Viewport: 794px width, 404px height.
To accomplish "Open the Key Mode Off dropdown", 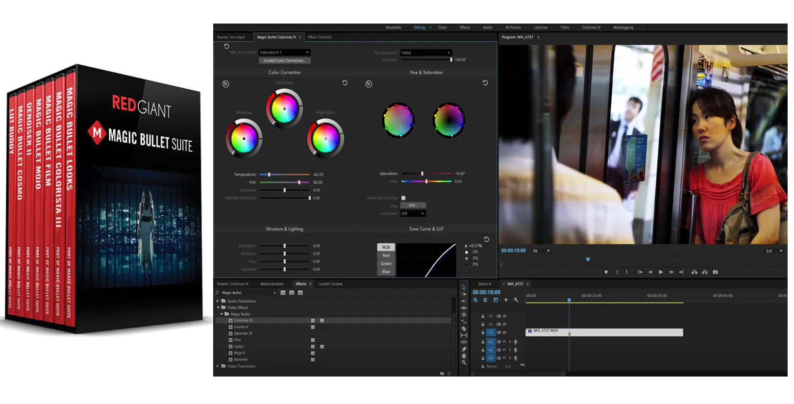I will point(413,213).
